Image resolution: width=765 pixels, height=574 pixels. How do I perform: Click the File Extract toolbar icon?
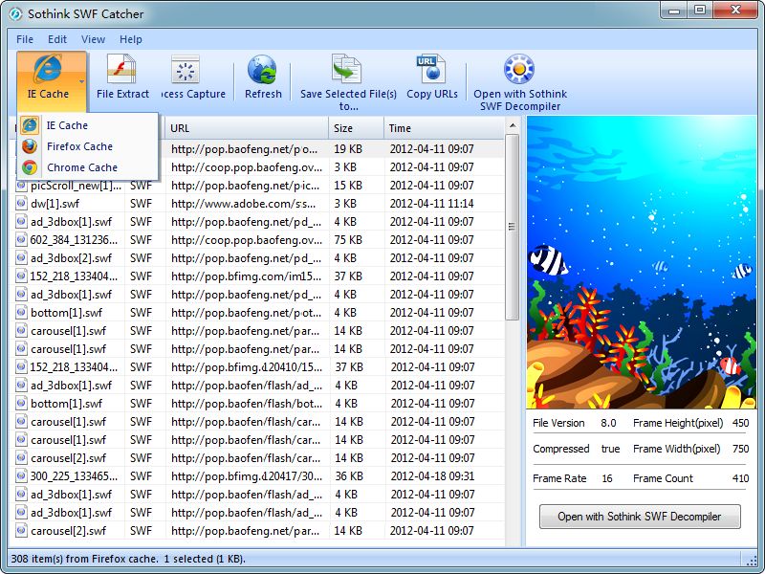click(x=122, y=70)
